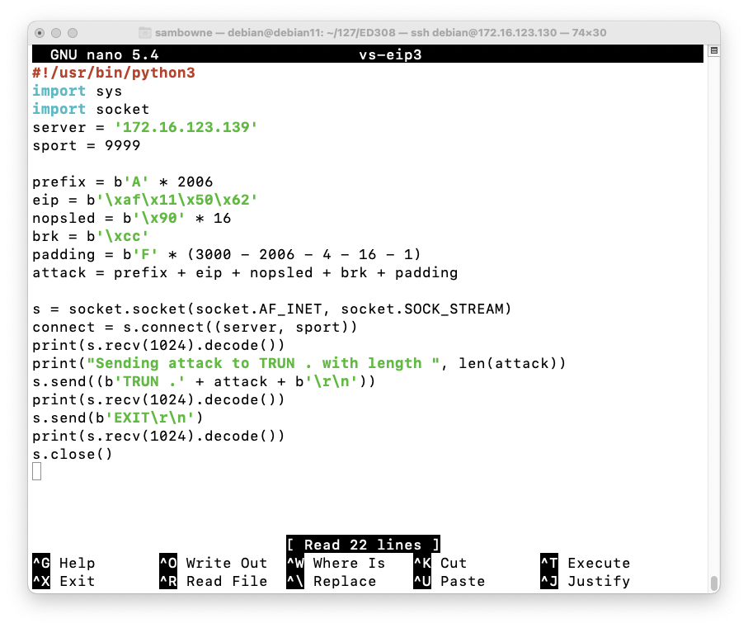Click the ^X Exit shortcut
Screen dimensions: 748x628
64,581
